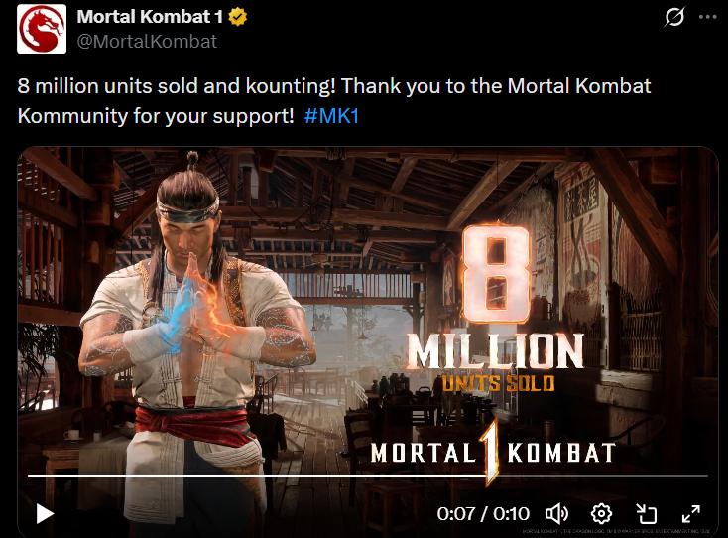
Task: Open the three-dot more options menu
Action: (x=707, y=17)
